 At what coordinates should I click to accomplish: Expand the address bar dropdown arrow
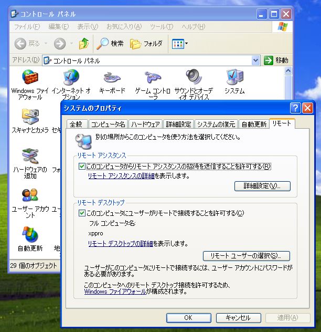[255, 60]
